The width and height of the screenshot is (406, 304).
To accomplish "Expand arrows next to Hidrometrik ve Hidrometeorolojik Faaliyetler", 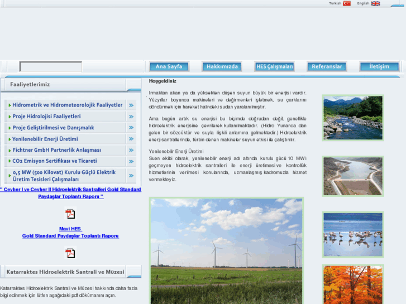I will [131, 105].
